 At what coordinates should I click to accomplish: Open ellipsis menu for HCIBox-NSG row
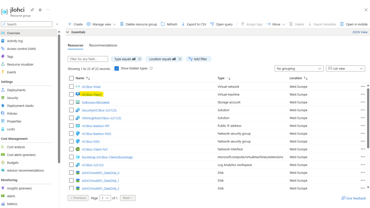(x=363, y=141)
